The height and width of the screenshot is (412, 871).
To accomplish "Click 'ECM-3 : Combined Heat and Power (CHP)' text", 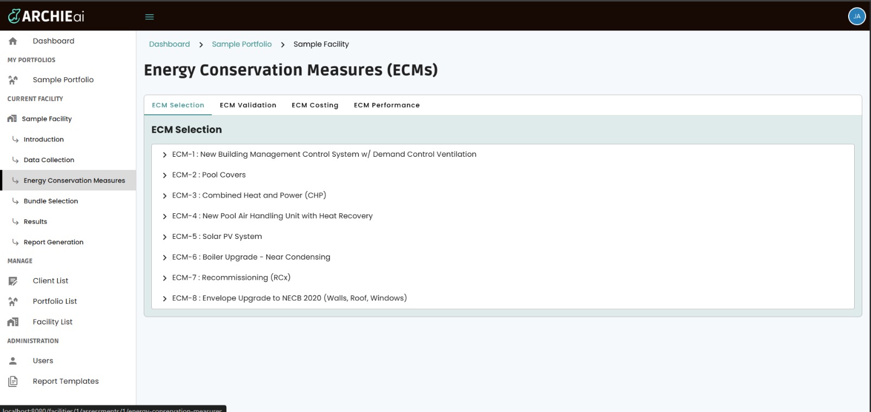I will pyautogui.click(x=249, y=195).
